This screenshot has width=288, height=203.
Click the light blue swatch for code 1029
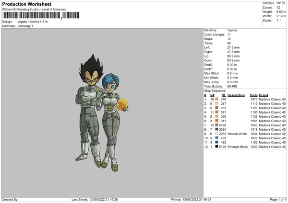click(217, 138)
